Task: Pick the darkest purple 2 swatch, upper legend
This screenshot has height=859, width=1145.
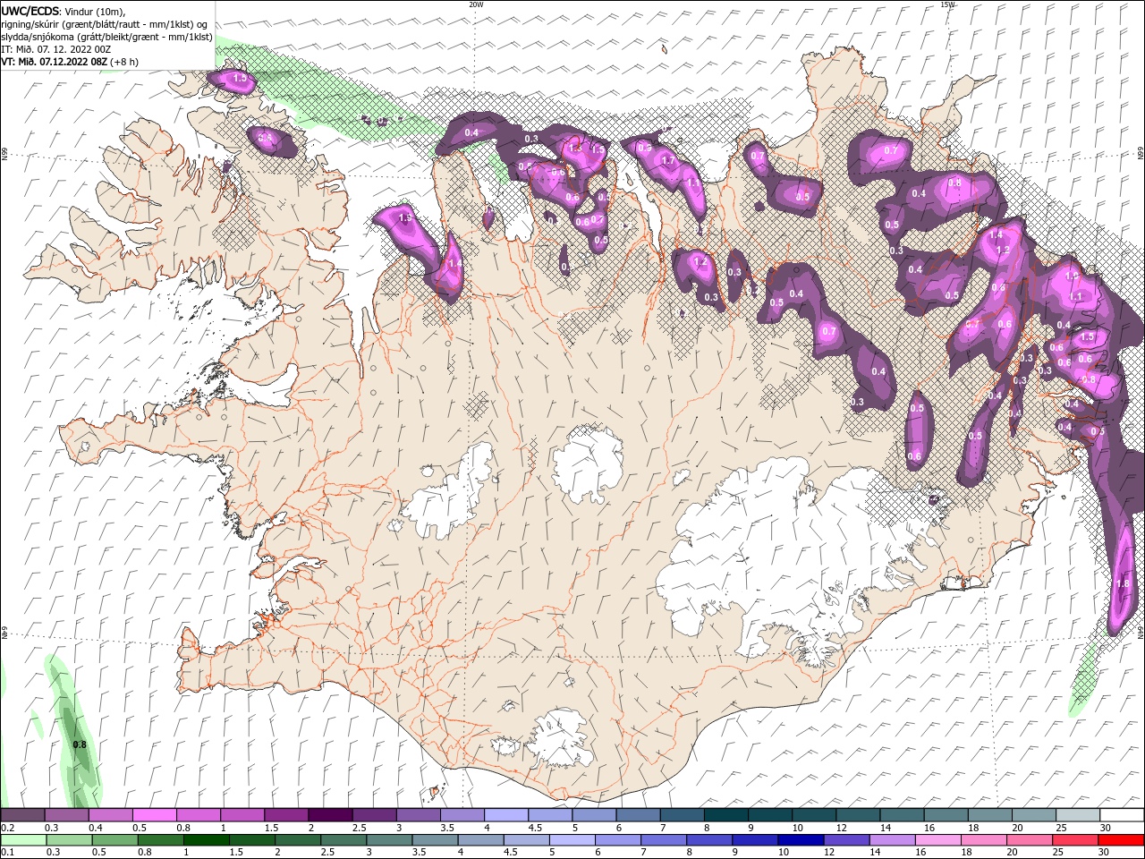Action: [x=330, y=815]
